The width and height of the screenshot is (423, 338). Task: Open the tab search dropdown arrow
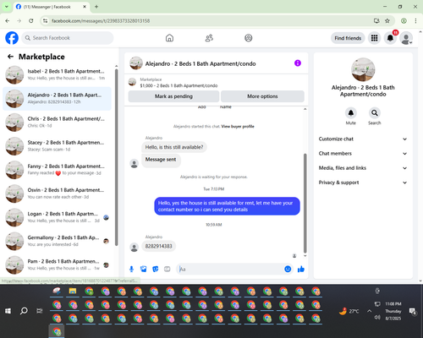pyautogui.click(x=7, y=7)
